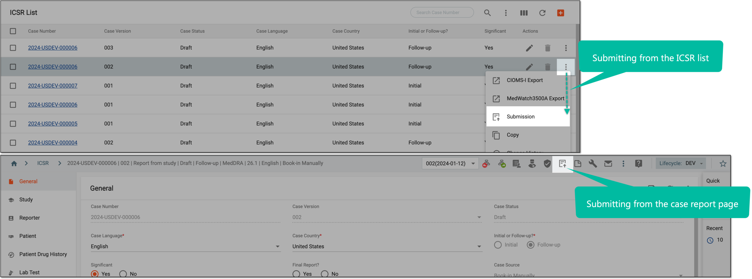The height and width of the screenshot is (279, 752).
Task: Open the Study section in sidebar
Action: click(x=38, y=200)
